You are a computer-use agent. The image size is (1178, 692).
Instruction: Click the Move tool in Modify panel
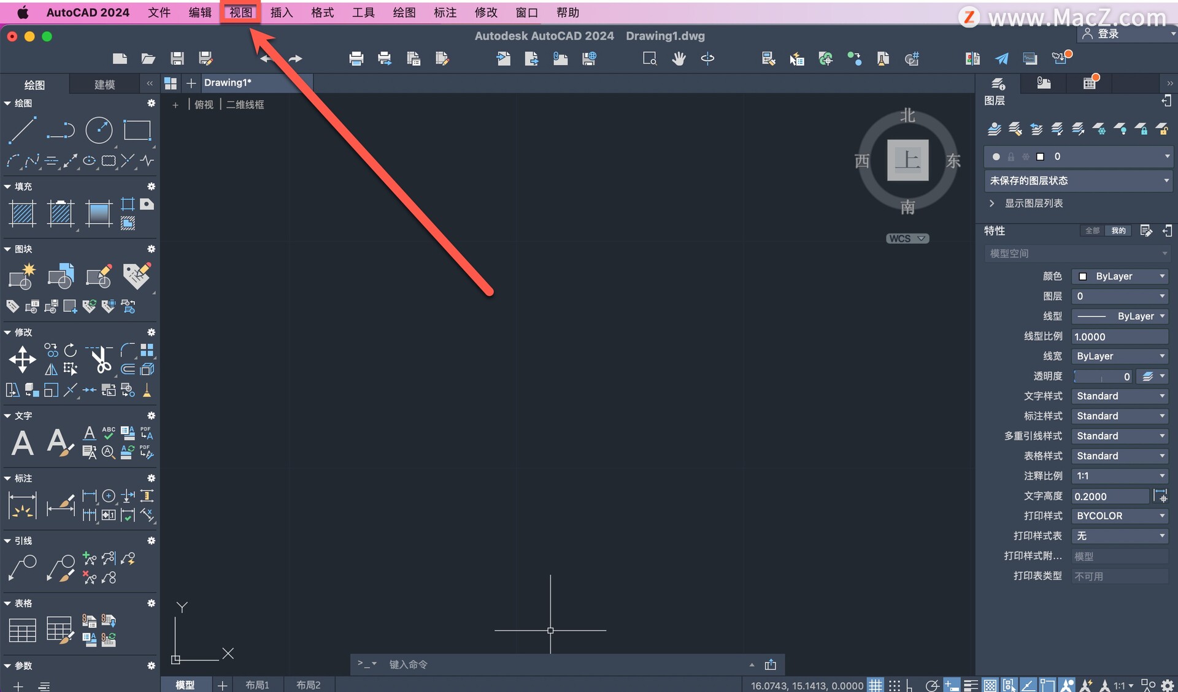22,359
